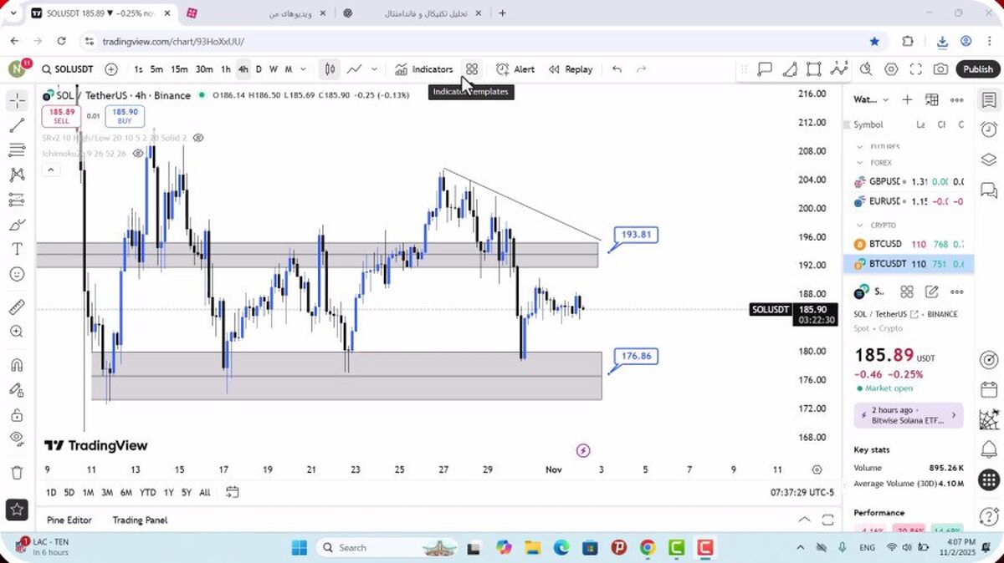This screenshot has height=563, width=1004.
Task: Select the daily D timeframe
Action: [259, 69]
